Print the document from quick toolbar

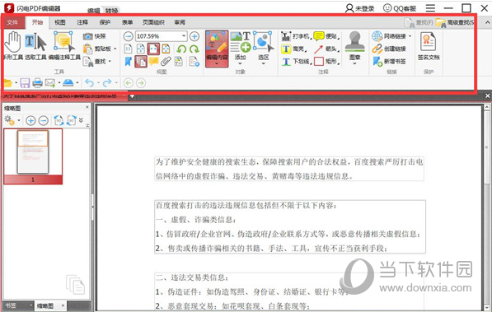coord(37,83)
